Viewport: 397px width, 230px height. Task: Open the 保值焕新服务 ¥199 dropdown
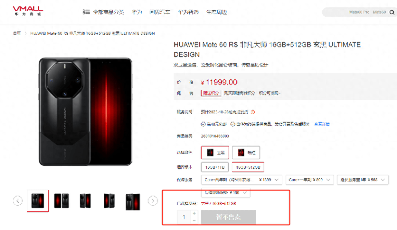[226, 193]
